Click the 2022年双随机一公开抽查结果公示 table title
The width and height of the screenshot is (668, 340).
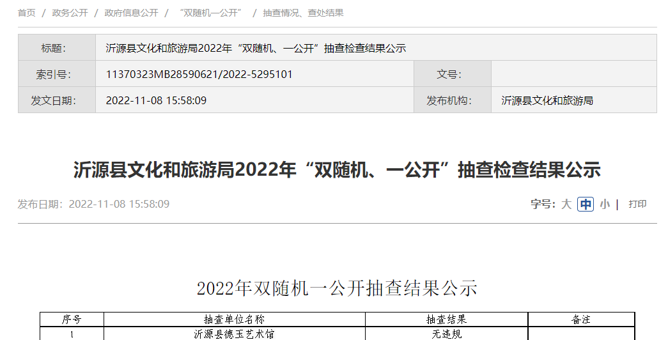(x=337, y=288)
